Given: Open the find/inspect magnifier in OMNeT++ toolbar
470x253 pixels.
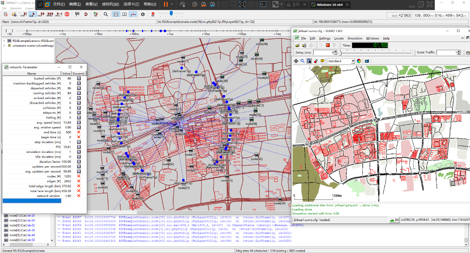Looking at the screenshot, I should coord(106,14).
